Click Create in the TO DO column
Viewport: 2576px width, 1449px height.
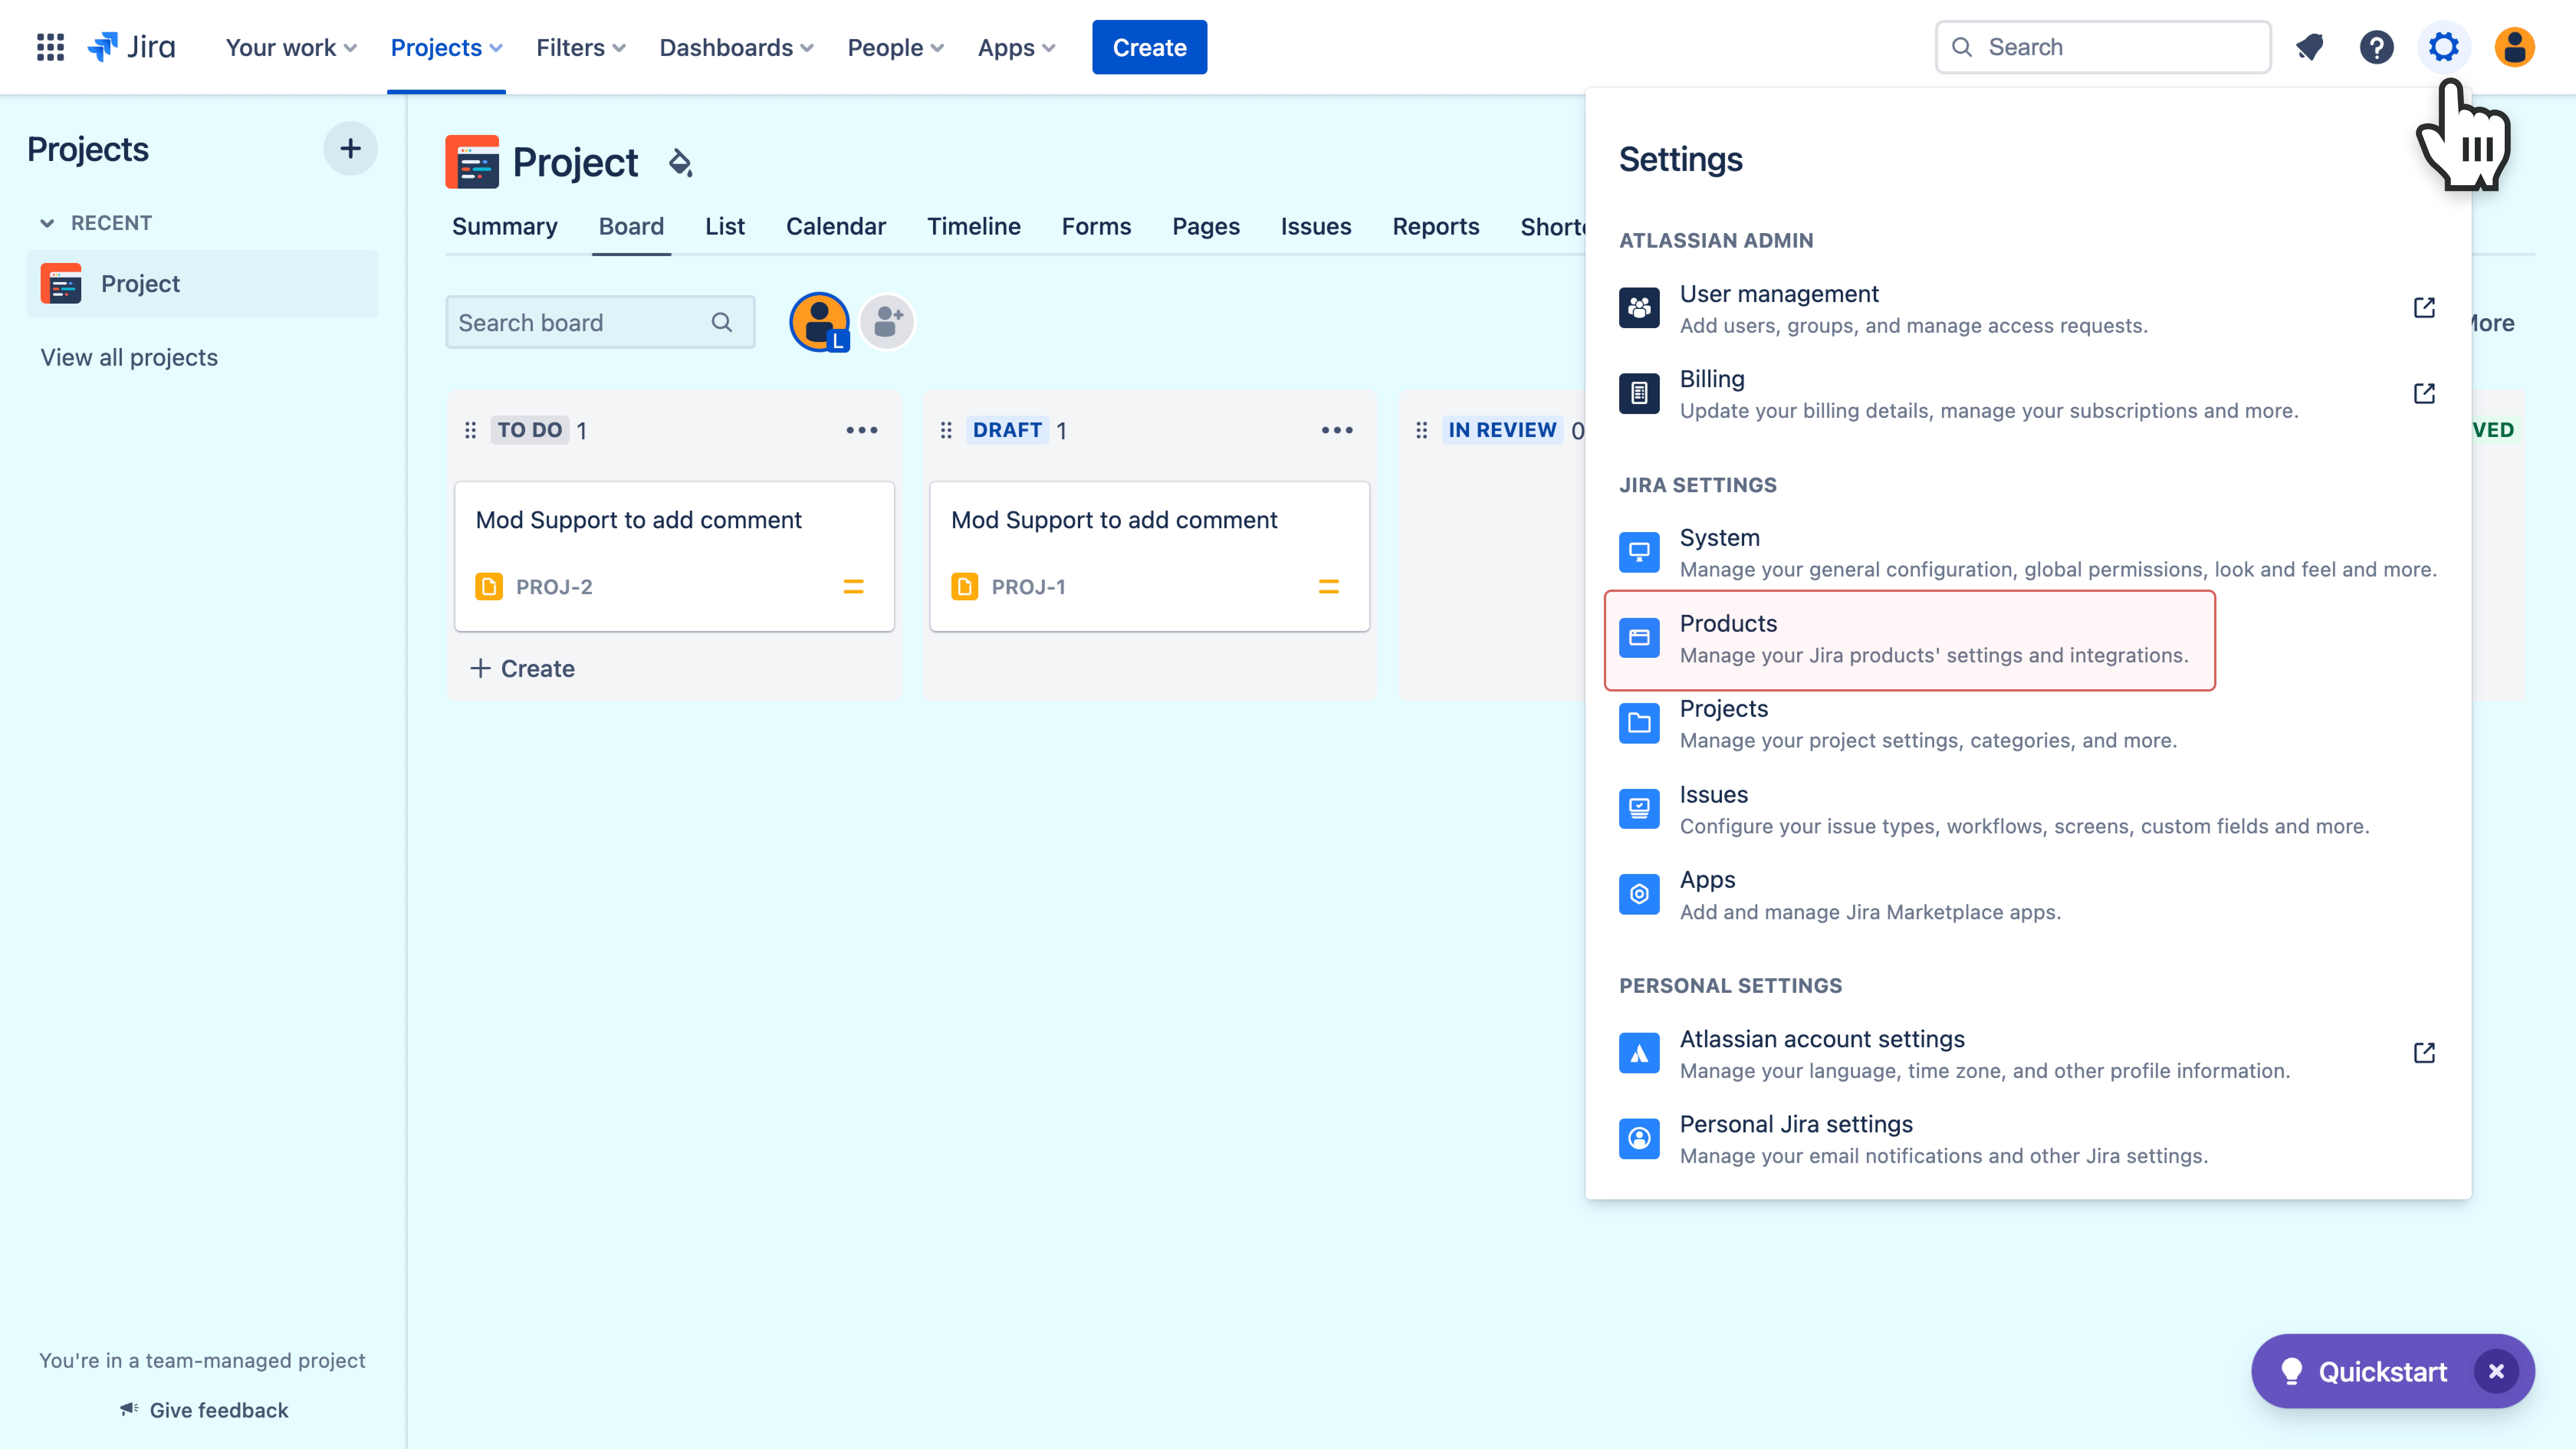pos(523,668)
